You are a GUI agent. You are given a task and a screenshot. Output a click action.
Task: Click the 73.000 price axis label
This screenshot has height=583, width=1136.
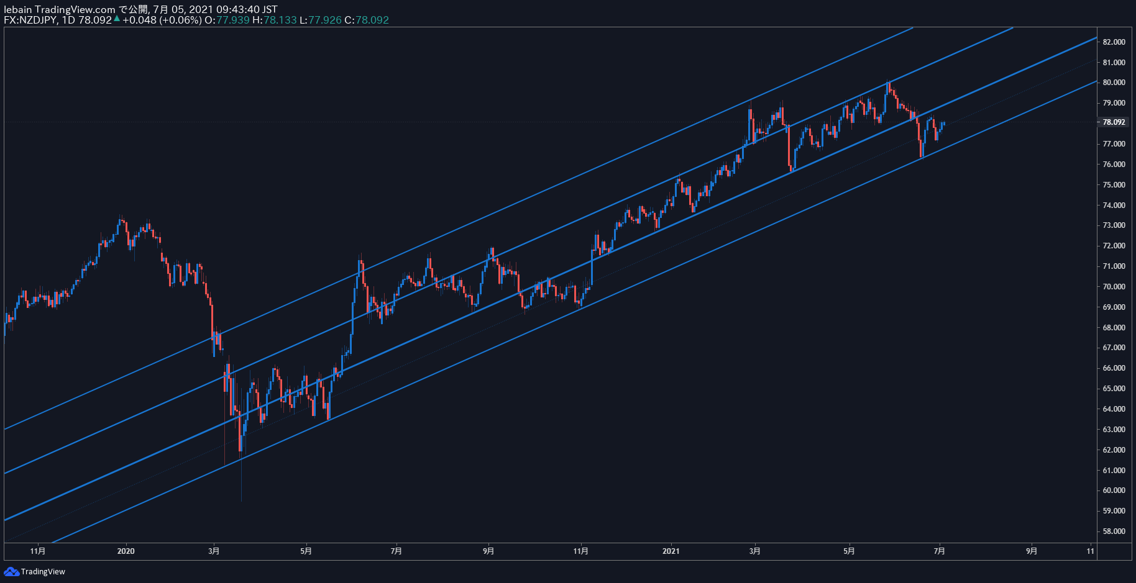[x=1114, y=225]
